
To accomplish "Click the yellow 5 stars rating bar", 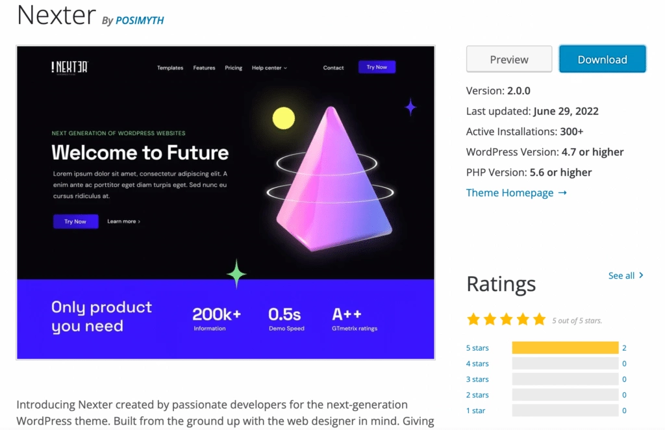I will pos(565,348).
